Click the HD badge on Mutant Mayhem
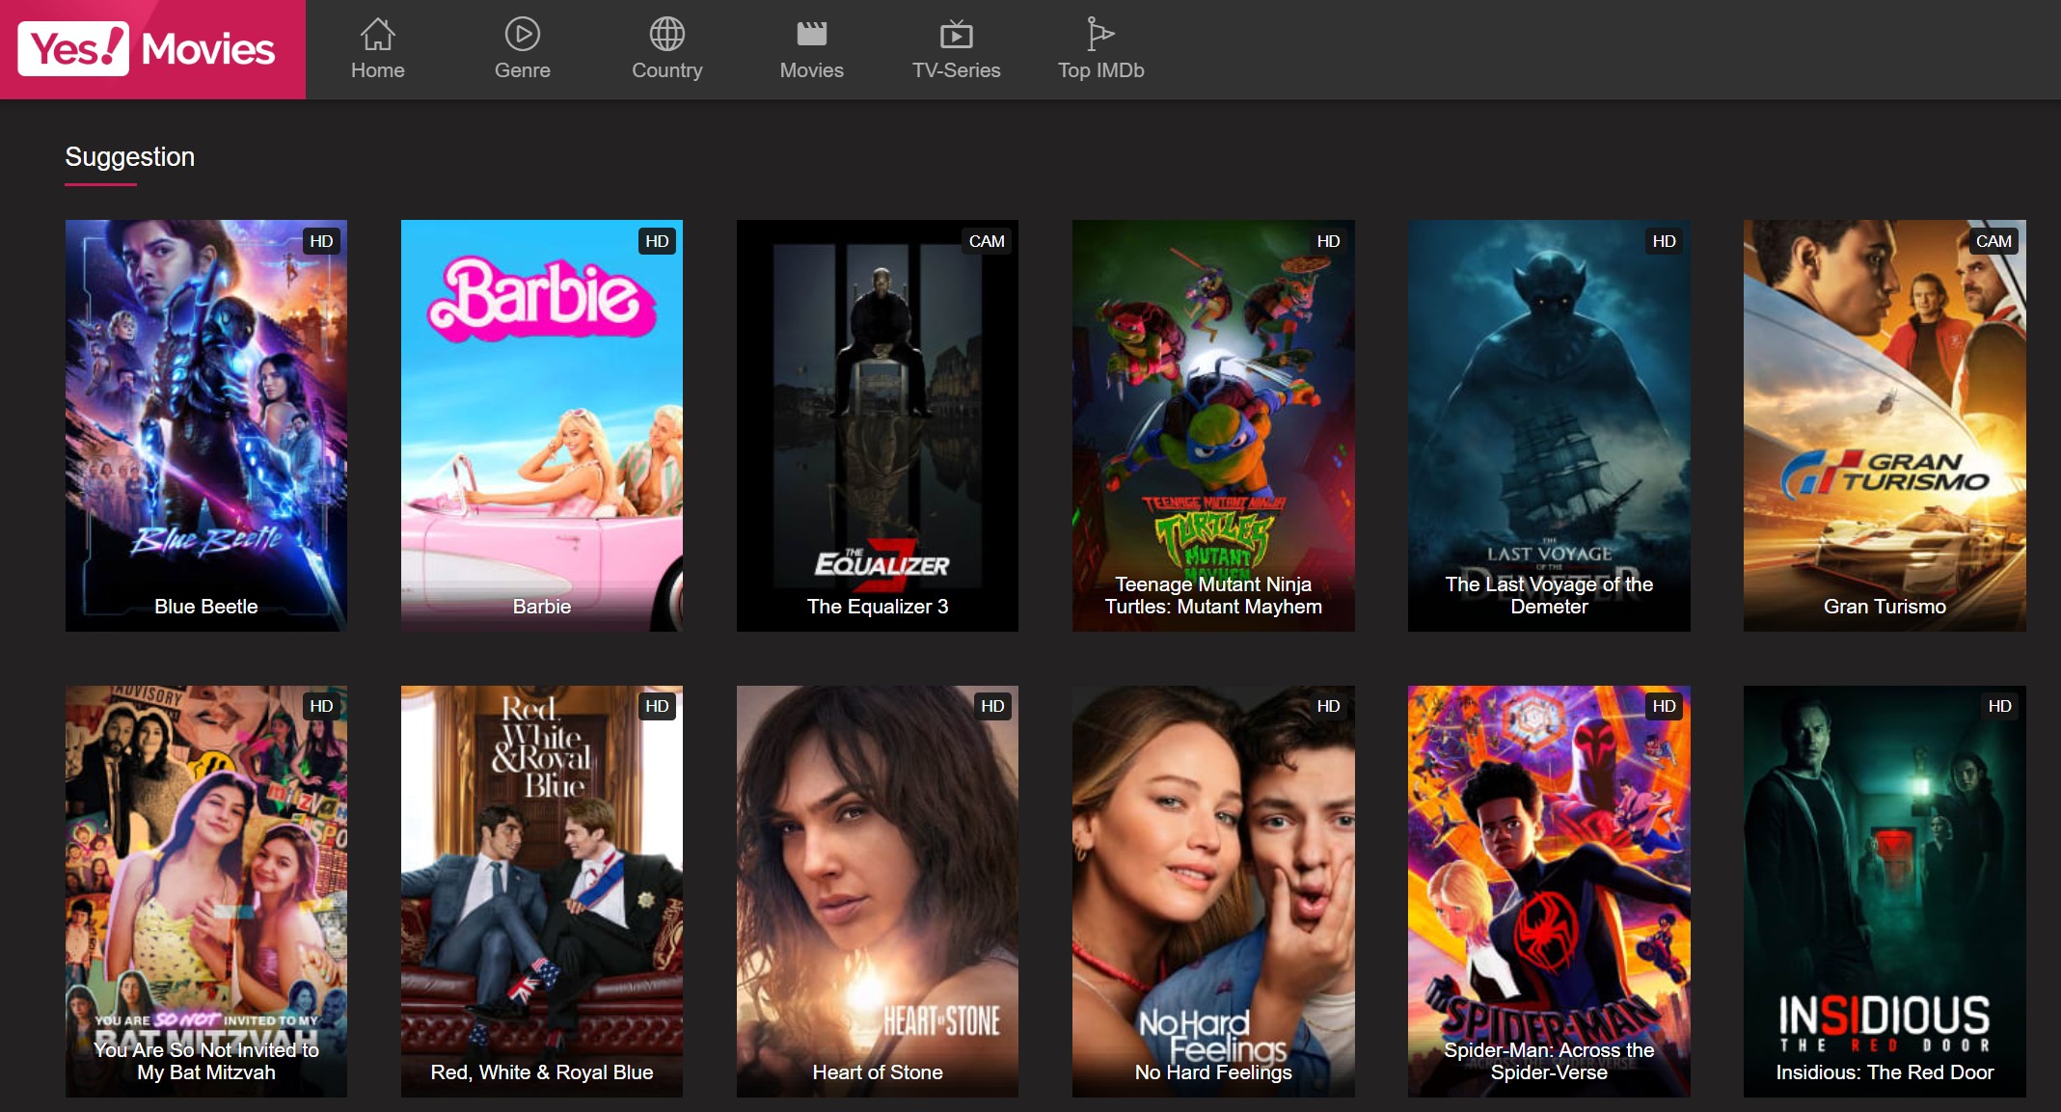 coord(1328,241)
